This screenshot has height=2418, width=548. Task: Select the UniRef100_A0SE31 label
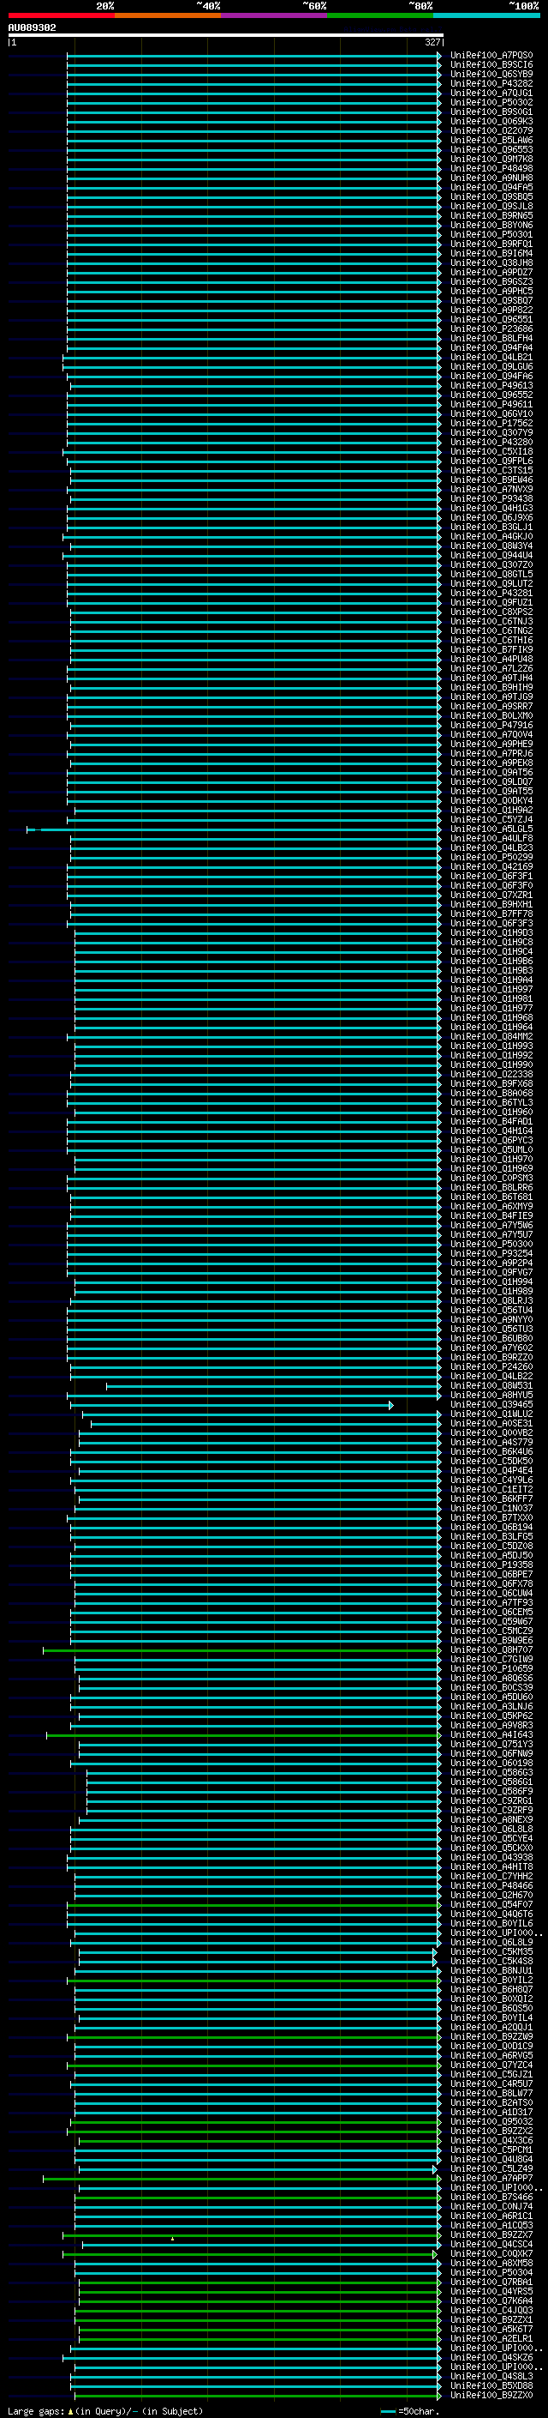[491, 1423]
